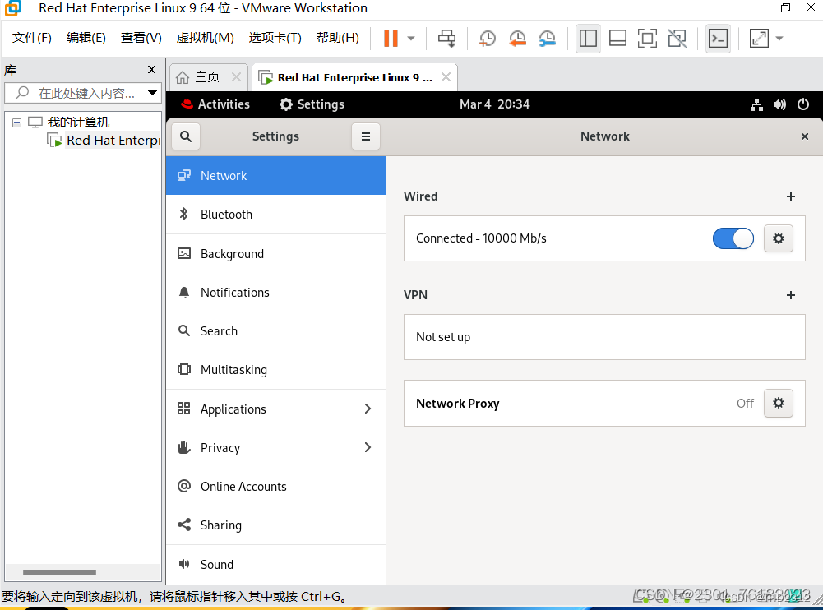Take a snapshot with the clock-plus icon
The image size is (823, 610).
coord(487,39)
